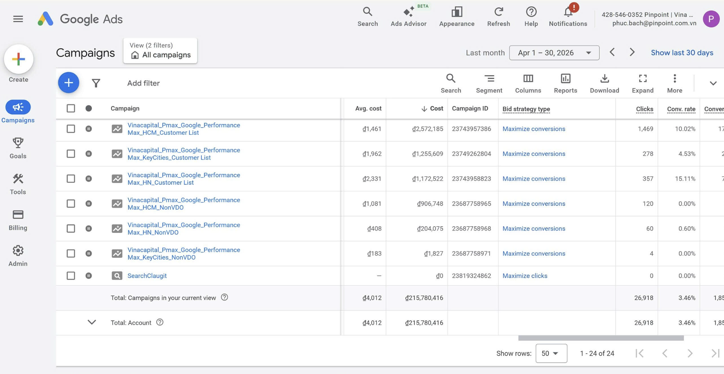This screenshot has height=374, width=724.
Task: Sort by Clicks column header
Action: 644,109
